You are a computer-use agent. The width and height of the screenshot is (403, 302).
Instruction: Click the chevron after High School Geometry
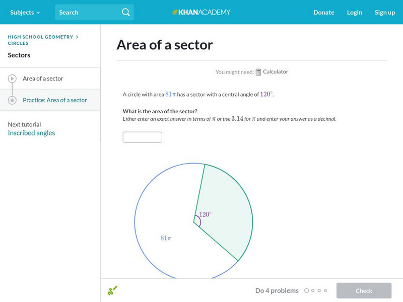77,37
